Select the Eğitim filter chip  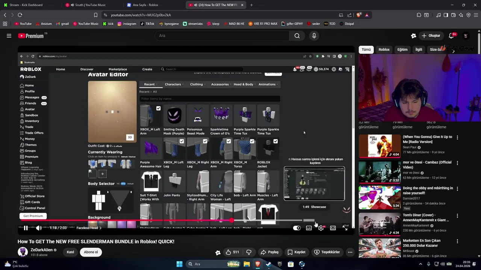point(402,49)
